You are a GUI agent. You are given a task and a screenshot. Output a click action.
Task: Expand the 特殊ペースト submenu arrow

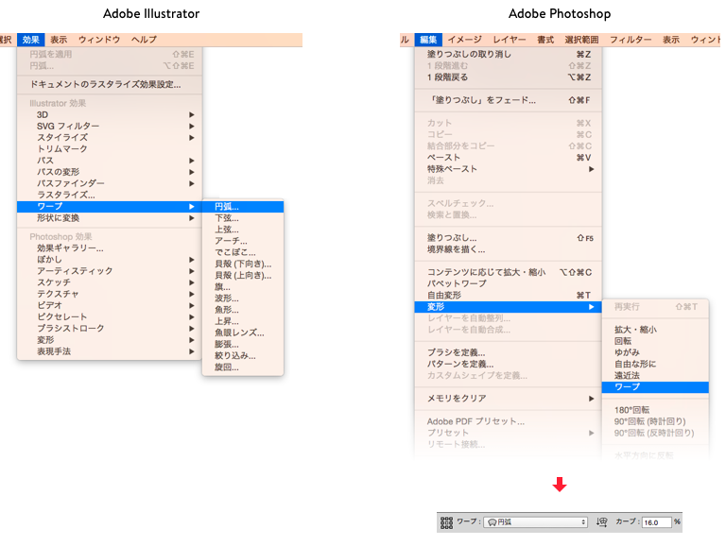pyautogui.click(x=591, y=169)
